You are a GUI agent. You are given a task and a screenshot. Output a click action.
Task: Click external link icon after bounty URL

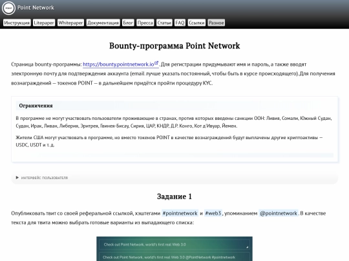(x=156, y=63)
